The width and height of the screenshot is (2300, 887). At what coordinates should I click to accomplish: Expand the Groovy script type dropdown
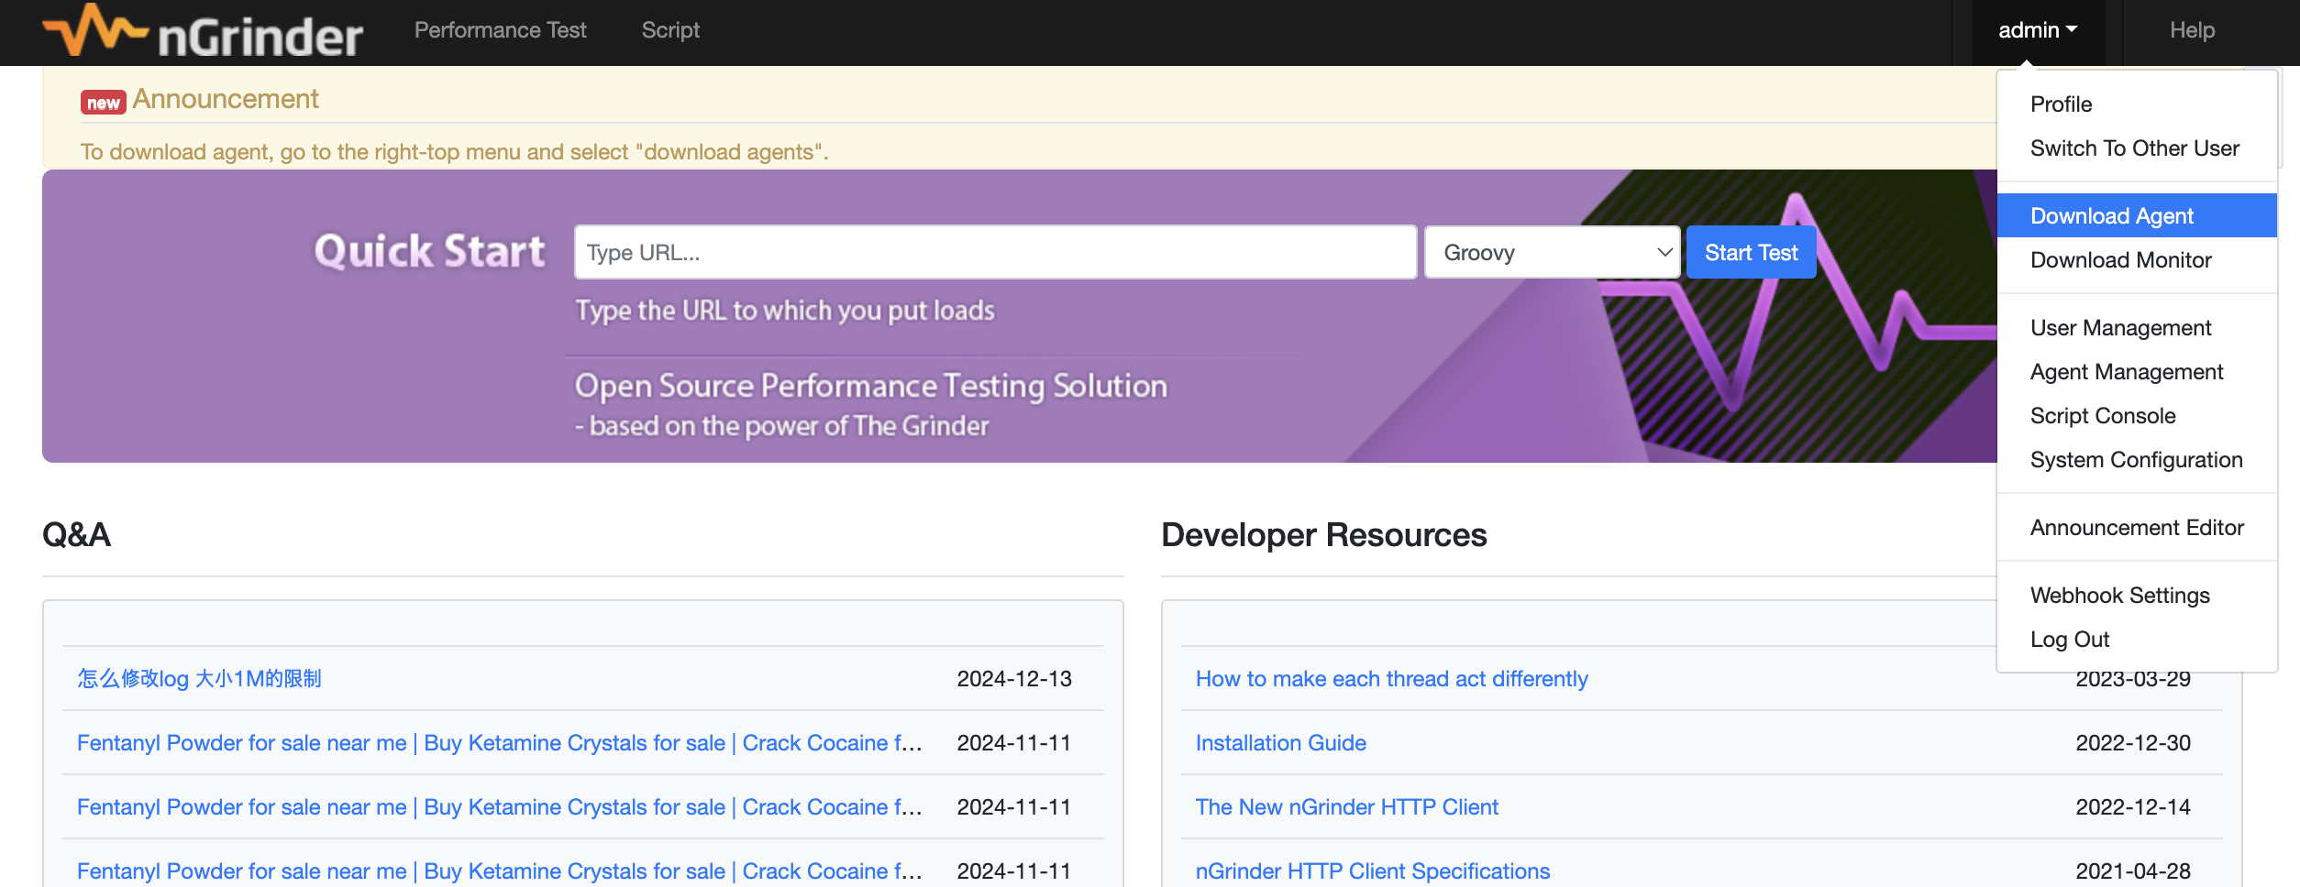point(1552,252)
